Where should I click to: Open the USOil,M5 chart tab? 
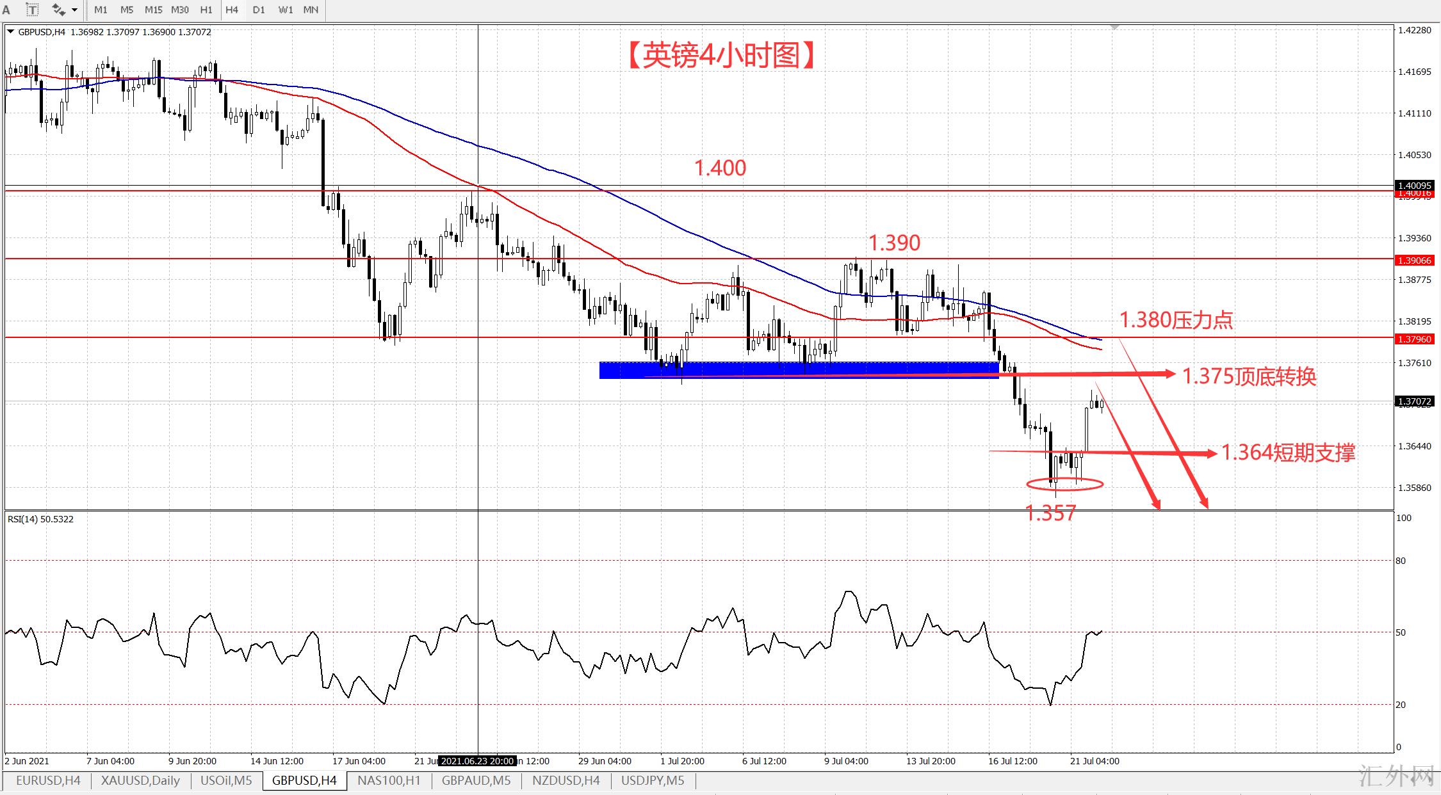[226, 780]
